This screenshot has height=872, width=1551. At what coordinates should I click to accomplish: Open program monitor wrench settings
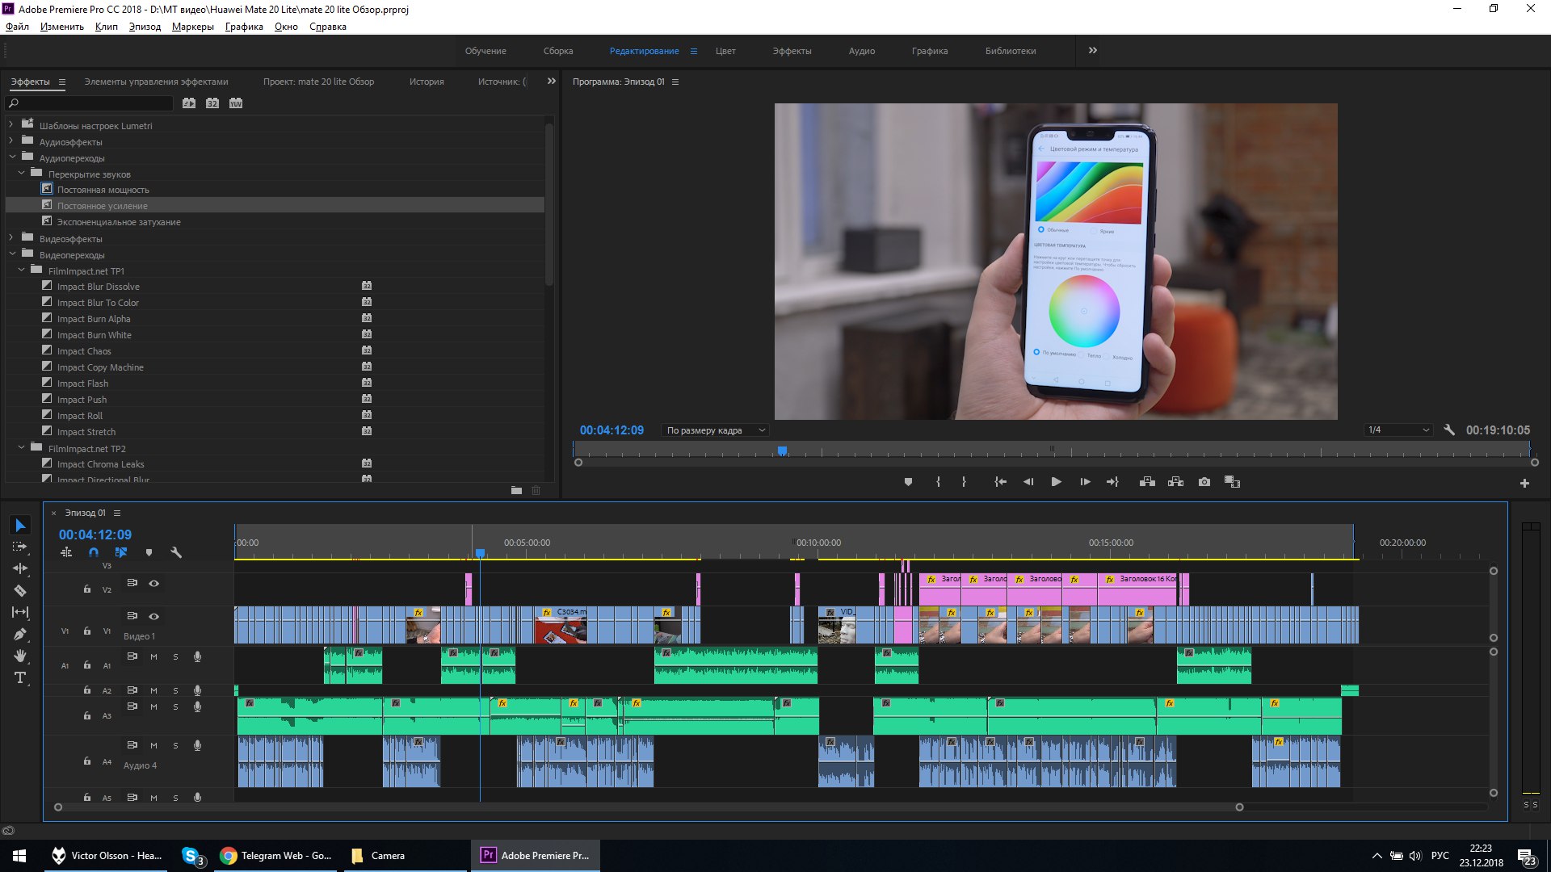(1449, 430)
